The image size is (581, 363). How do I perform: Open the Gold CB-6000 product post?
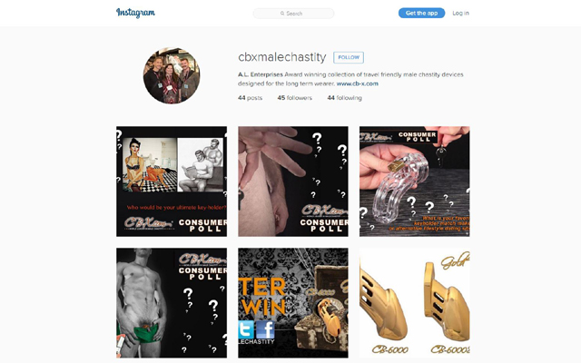pos(415,303)
